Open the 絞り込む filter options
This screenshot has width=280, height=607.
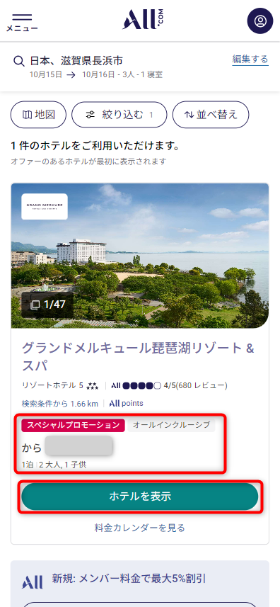tap(119, 115)
